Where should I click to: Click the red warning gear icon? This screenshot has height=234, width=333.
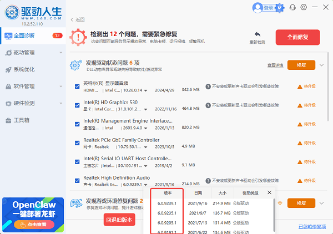pos(78,37)
